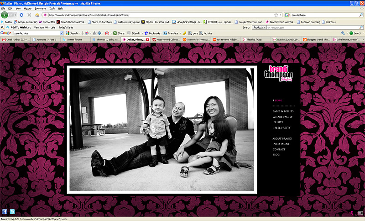Click the Amazon.com search input field

[313, 27]
